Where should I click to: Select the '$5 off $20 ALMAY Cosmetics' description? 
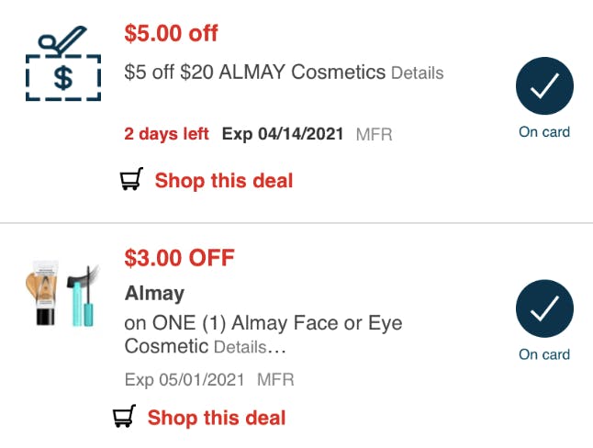pos(254,72)
